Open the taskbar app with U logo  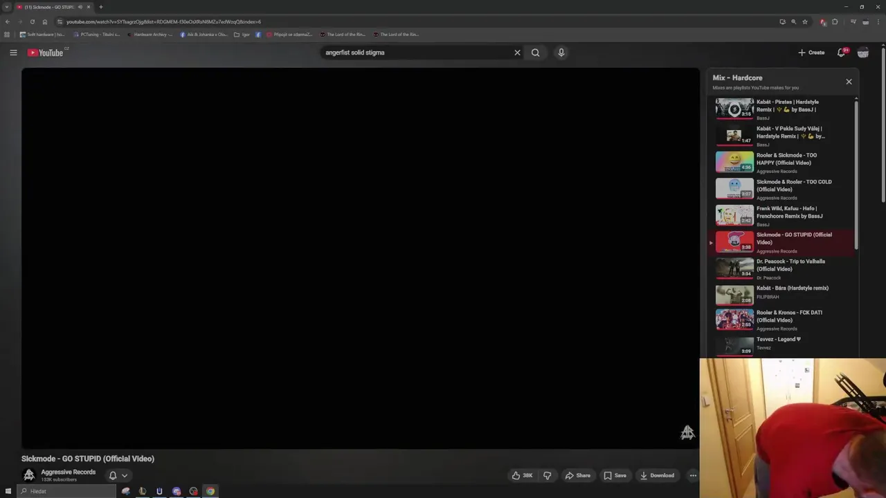(159, 491)
